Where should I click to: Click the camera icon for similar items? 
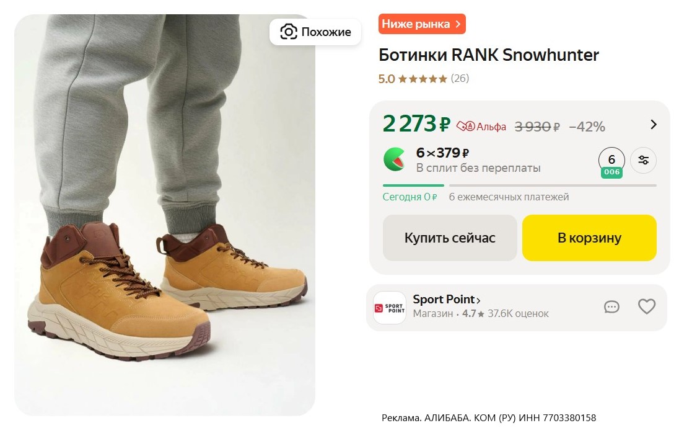(x=289, y=32)
